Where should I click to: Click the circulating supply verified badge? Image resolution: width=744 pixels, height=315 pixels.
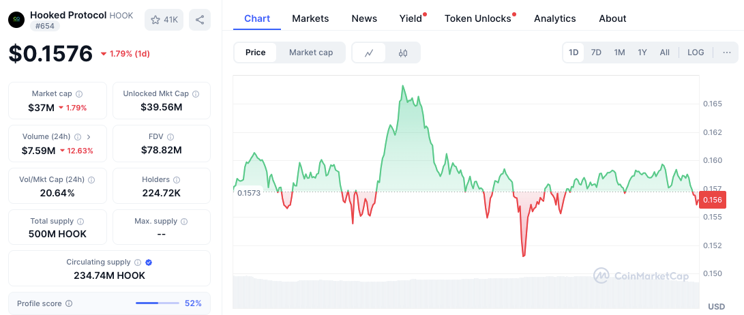149,262
